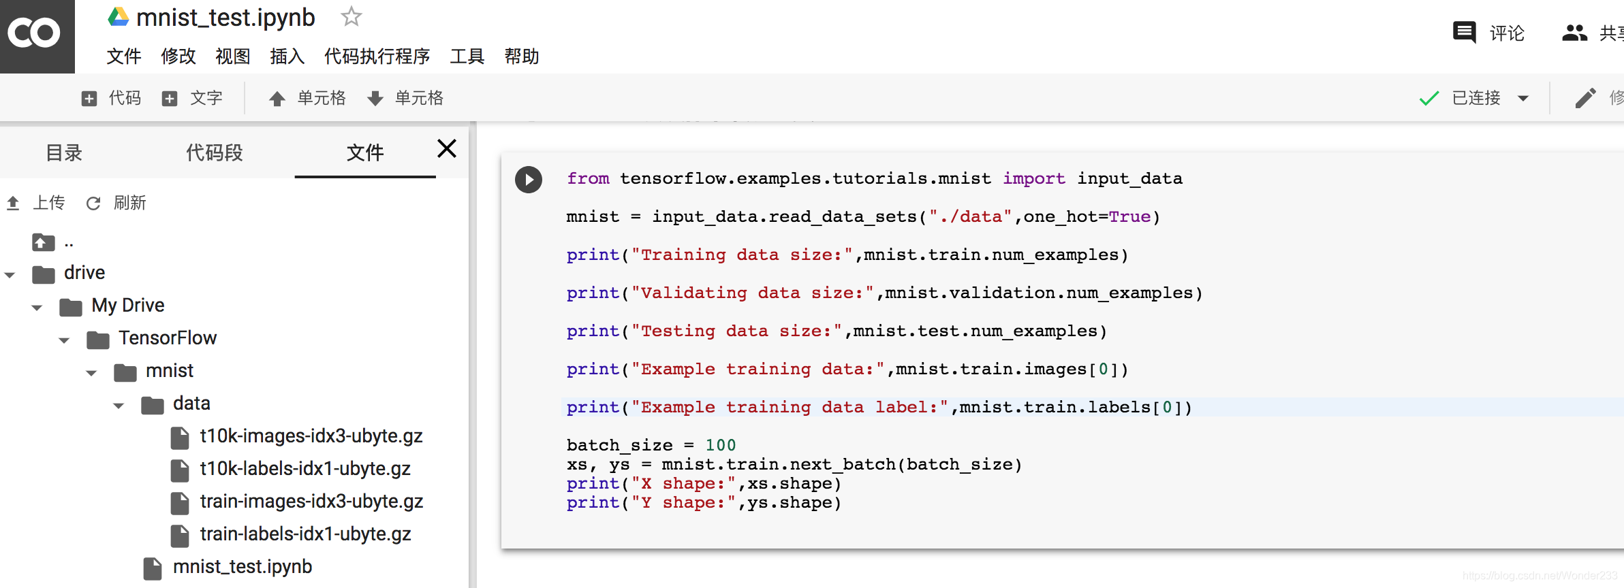Add a code cell with the plus 代码 icon
The image size is (1624, 588).
pyautogui.click(x=89, y=99)
